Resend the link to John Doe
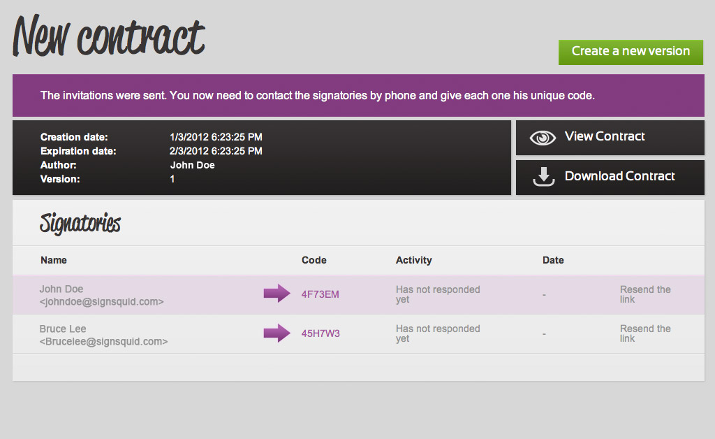 pyautogui.click(x=644, y=294)
